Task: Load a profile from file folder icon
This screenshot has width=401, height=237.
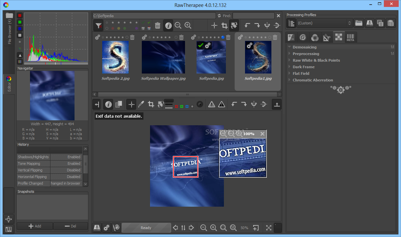Action: [x=359, y=23]
